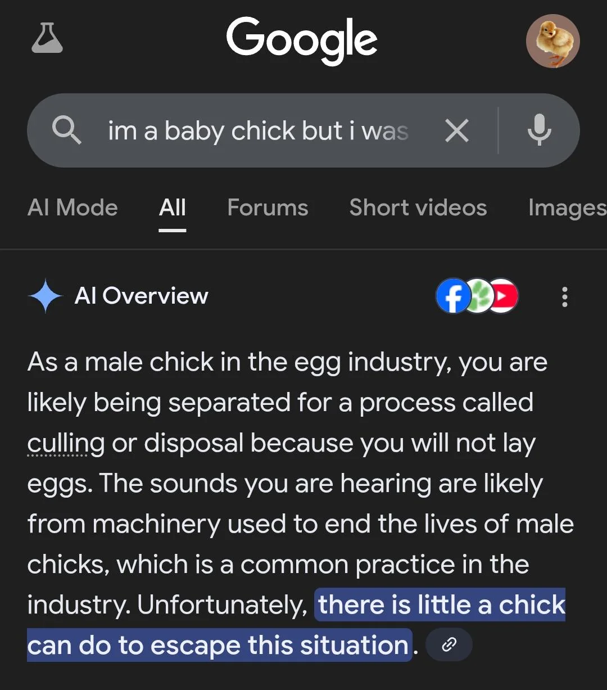The height and width of the screenshot is (690, 607).
Task: Tap the magnifier search icon
Action: pos(67,130)
